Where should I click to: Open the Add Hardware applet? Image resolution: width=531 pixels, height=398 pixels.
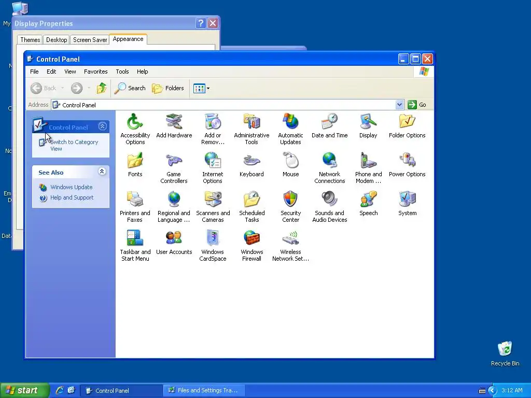(174, 126)
